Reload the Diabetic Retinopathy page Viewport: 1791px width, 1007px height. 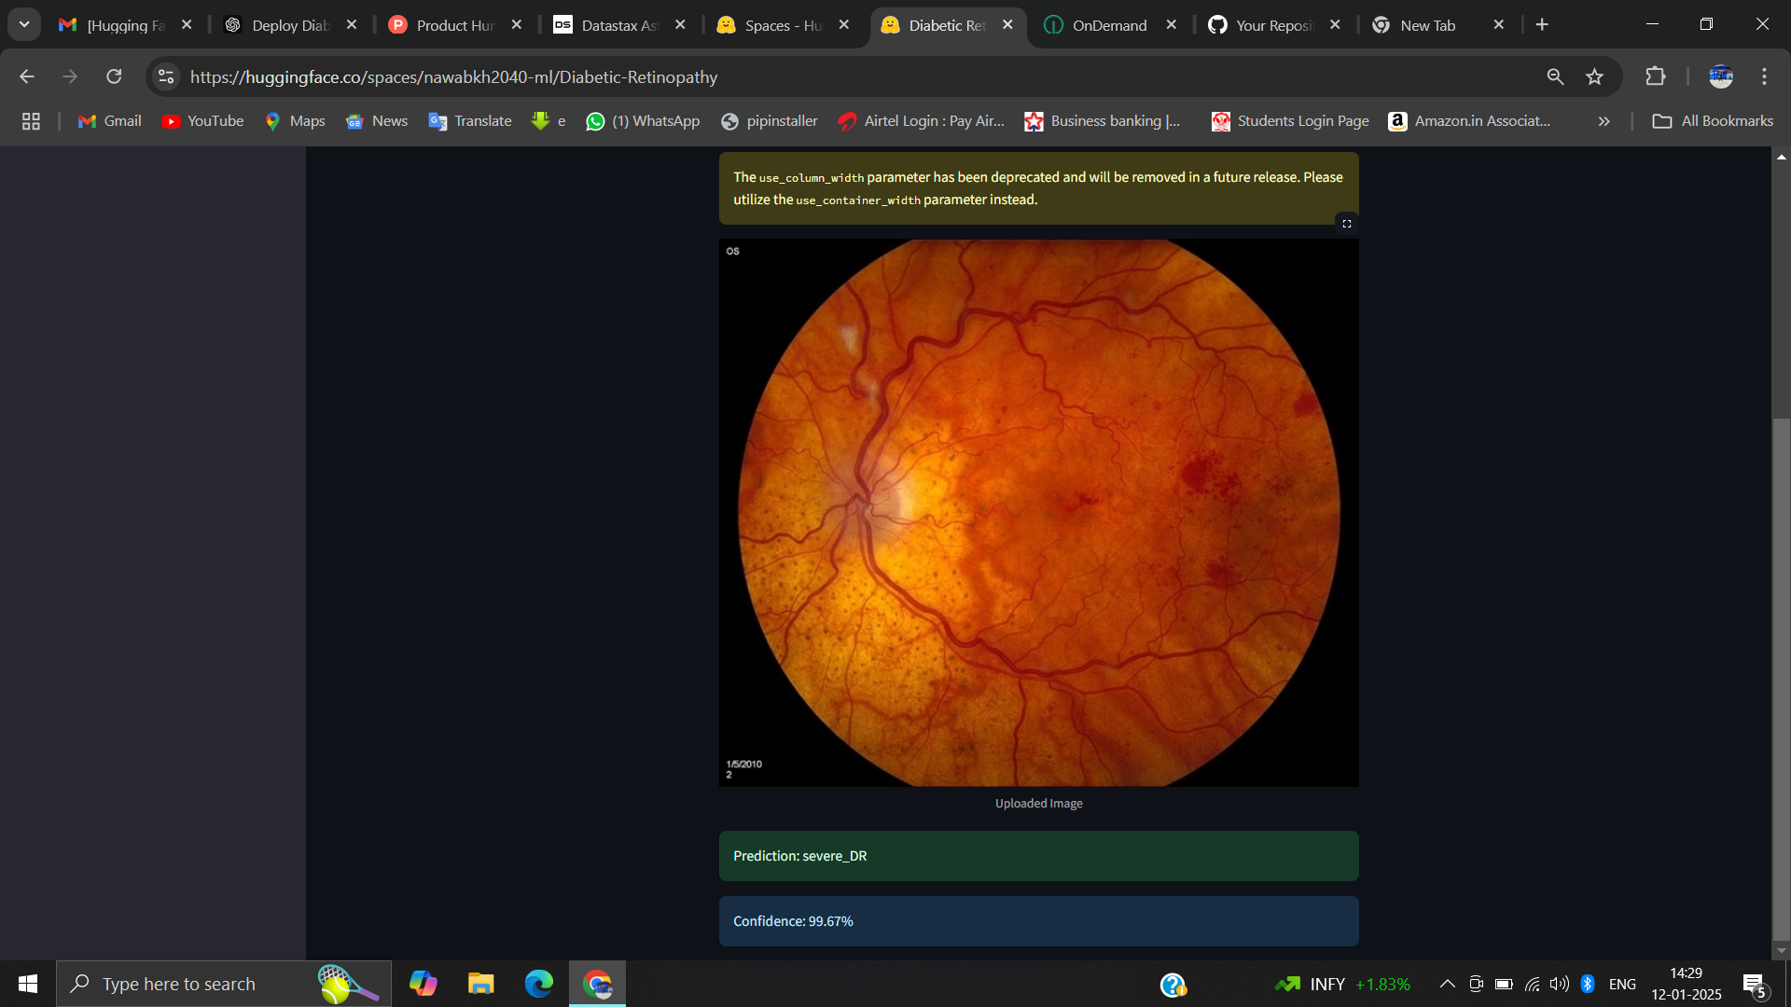[x=114, y=76]
